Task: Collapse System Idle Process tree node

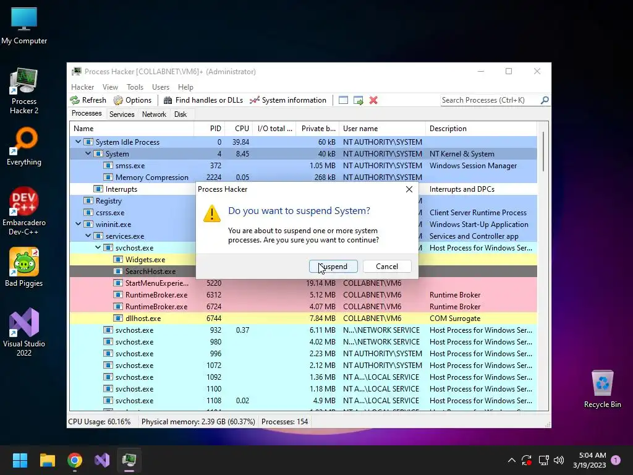Action: 79,142
